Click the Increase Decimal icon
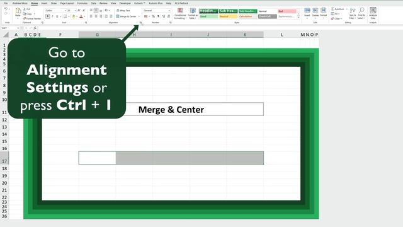Viewport: 403px width, 227px height. pyautogui.click(x=164, y=16)
